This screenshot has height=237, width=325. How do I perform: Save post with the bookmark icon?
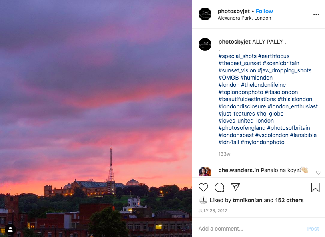315,187
